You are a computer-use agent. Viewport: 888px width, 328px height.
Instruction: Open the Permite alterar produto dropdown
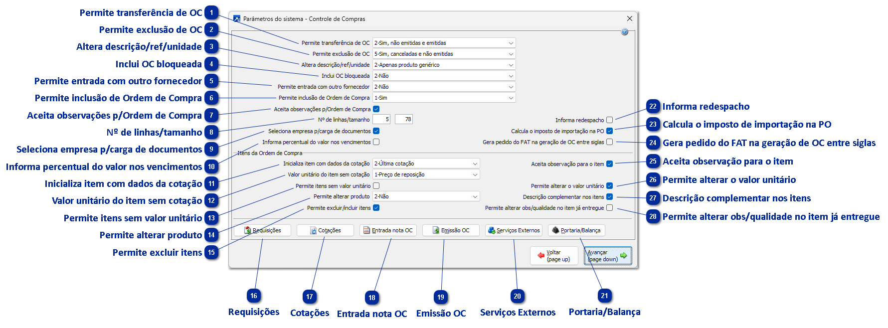click(426, 196)
